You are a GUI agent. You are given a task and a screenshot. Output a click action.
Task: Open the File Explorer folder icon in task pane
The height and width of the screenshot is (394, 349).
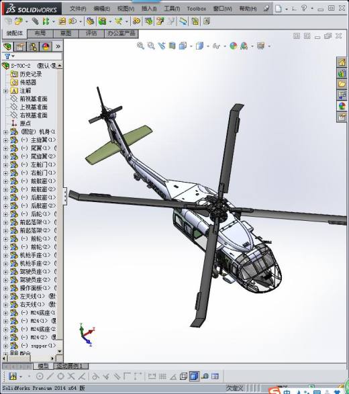point(342,84)
